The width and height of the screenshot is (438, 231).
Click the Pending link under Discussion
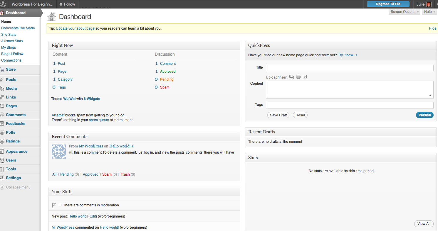[167, 79]
